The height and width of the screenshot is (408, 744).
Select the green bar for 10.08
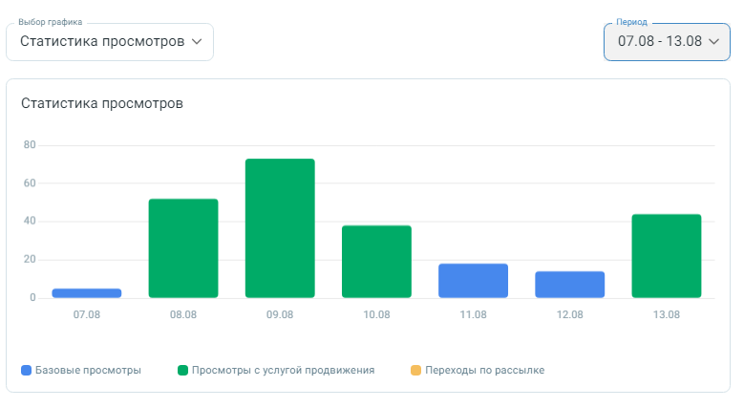click(x=376, y=262)
